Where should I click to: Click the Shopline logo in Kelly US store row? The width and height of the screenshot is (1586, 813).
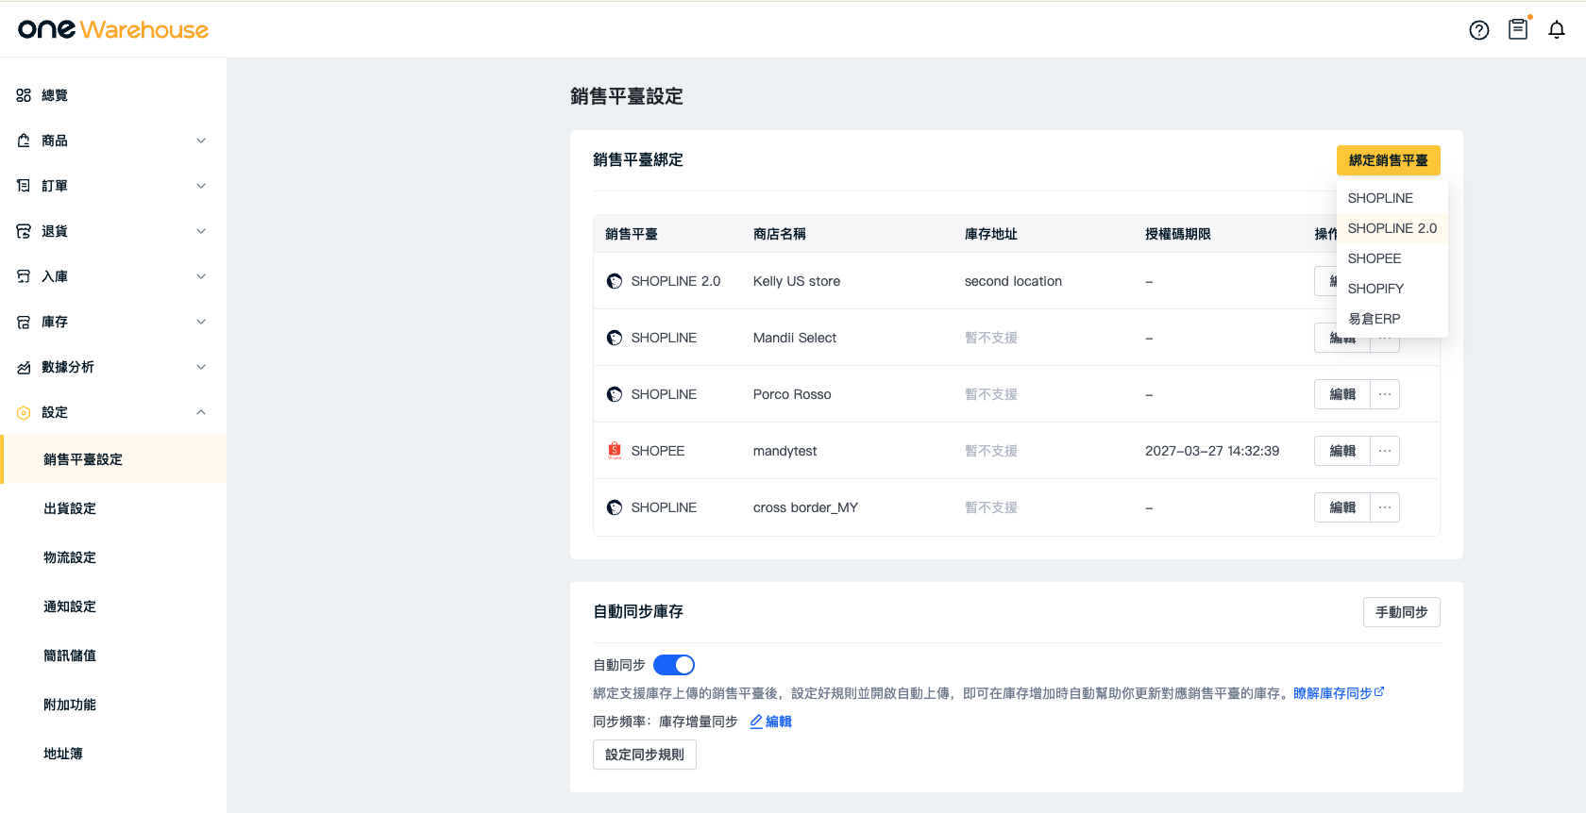click(615, 281)
